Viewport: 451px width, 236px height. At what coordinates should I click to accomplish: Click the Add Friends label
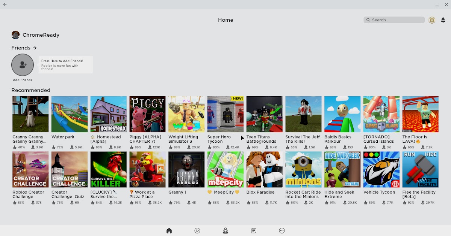click(x=23, y=80)
